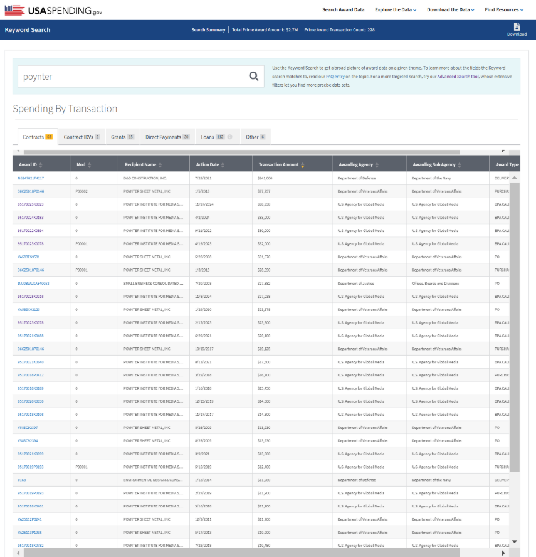Click the keyword search input field
The image size is (536, 557).
coord(132,77)
